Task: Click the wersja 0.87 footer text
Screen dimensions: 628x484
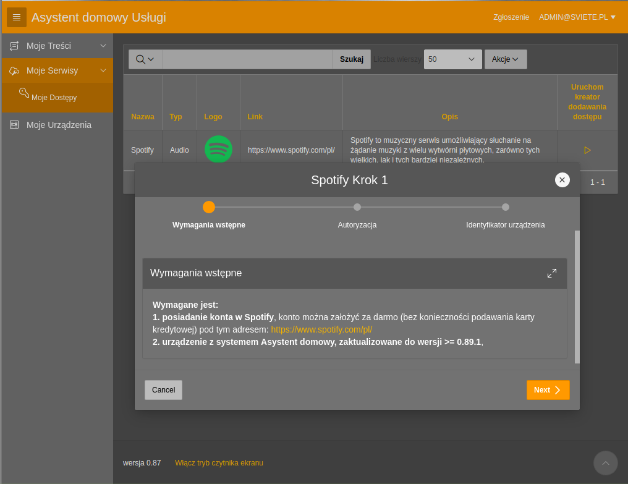Action: pos(142,463)
